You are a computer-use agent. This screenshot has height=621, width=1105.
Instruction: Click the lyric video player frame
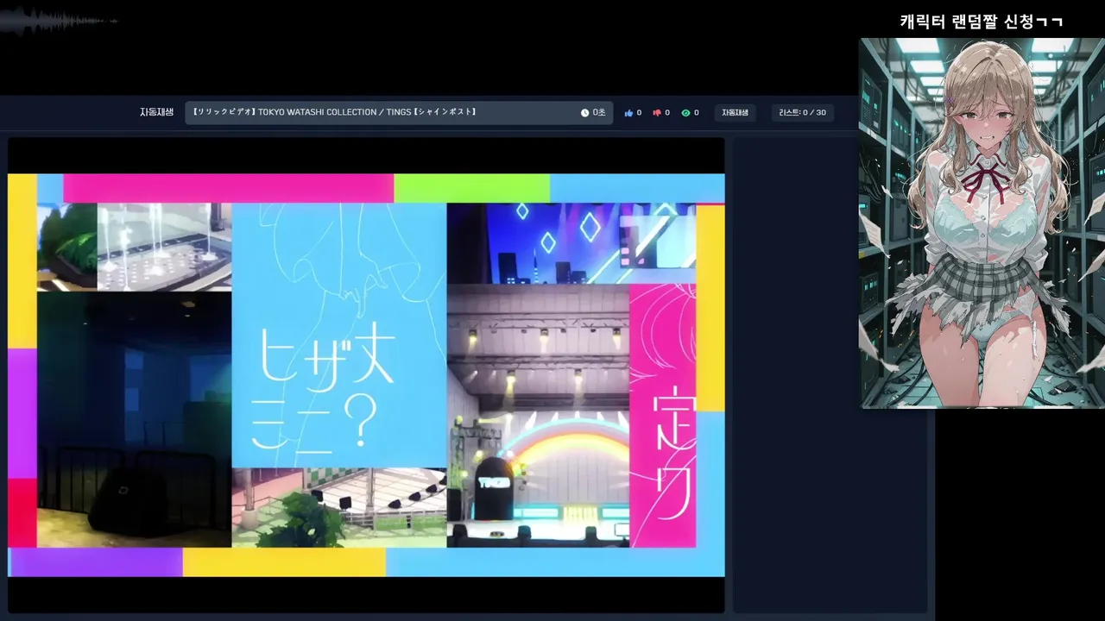tap(366, 375)
